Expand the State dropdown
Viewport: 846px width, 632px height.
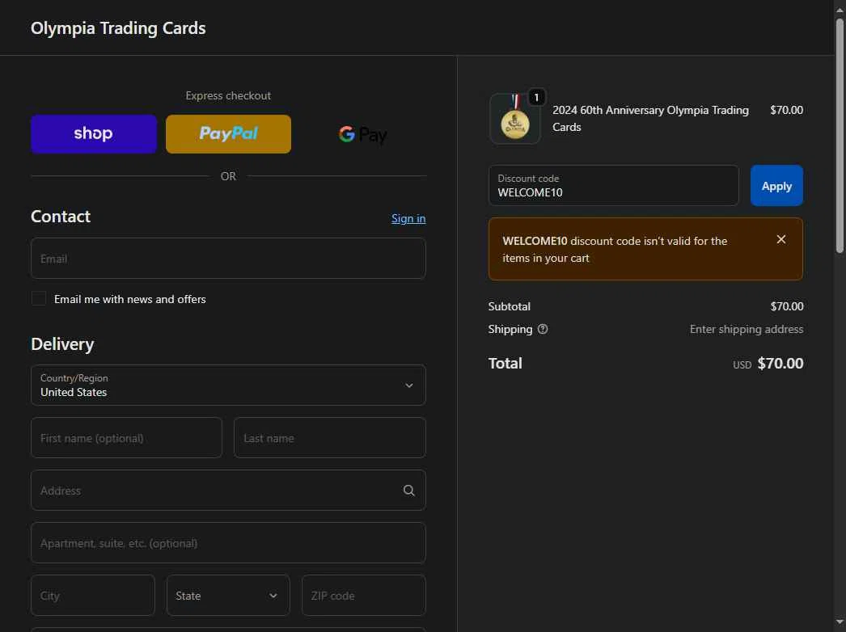point(228,596)
